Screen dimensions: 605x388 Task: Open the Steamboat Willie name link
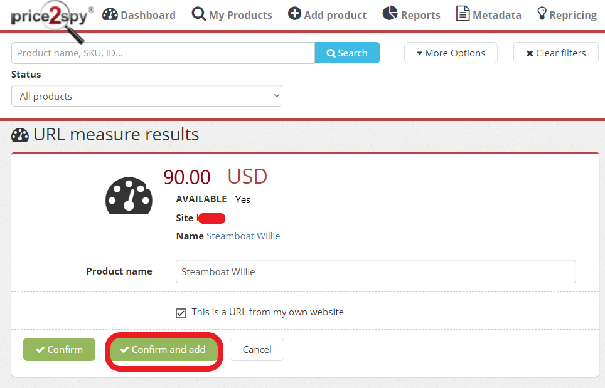pyautogui.click(x=243, y=236)
